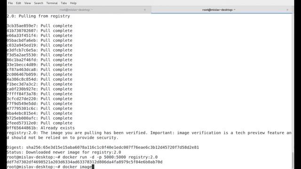The height and width of the screenshot is (169, 301).
Task: Open the Edit menu
Action: (x=18, y=3)
